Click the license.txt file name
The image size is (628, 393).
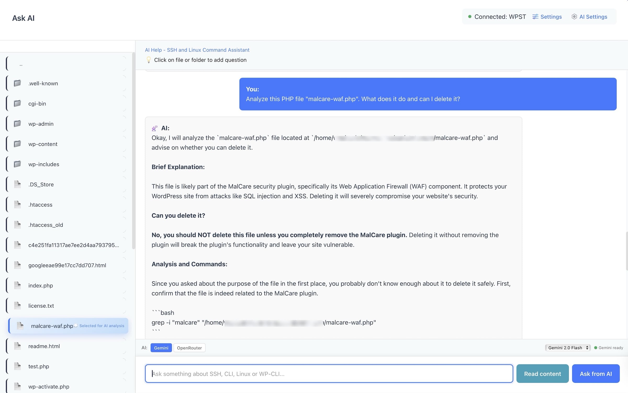point(41,306)
